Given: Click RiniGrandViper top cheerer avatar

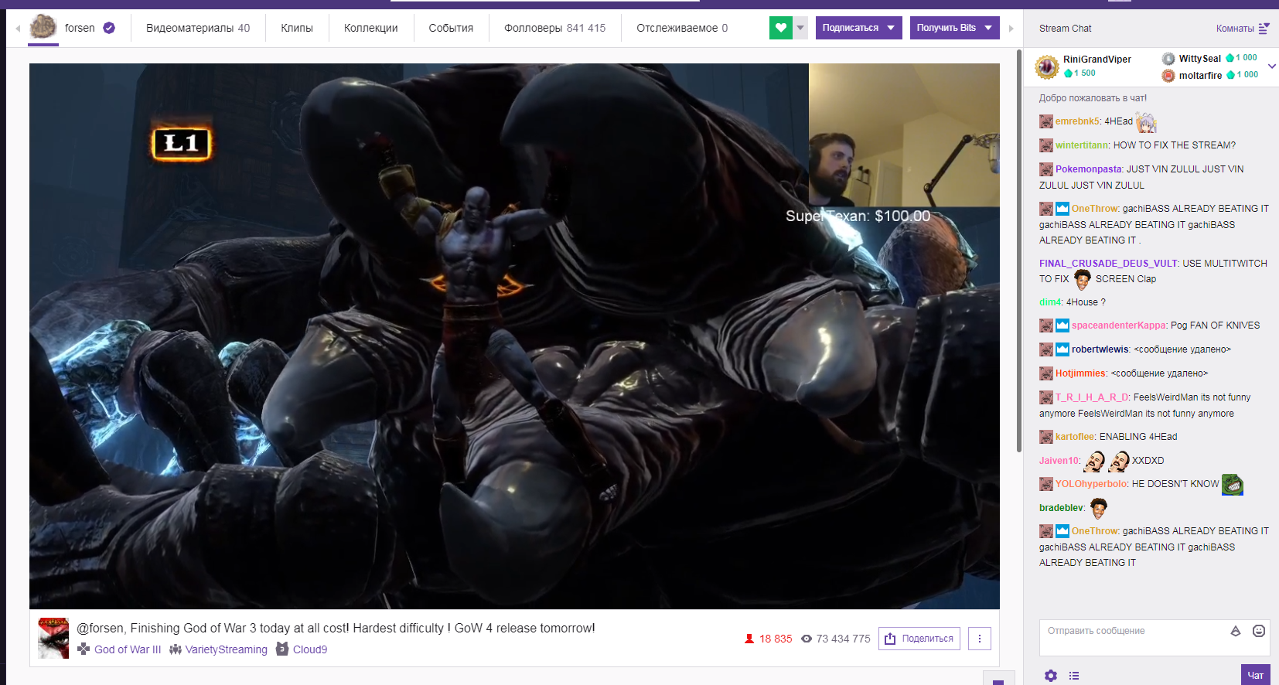Looking at the screenshot, I should point(1047,67).
